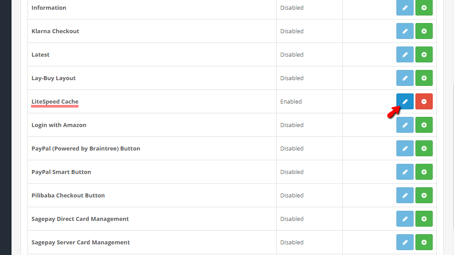Click edit pencil for PayPal Smart Button
The width and height of the screenshot is (454, 255).
click(405, 172)
